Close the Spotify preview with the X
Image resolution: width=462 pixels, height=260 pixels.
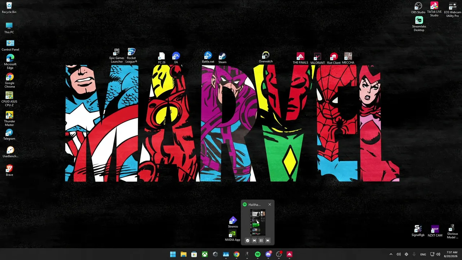tap(270, 205)
